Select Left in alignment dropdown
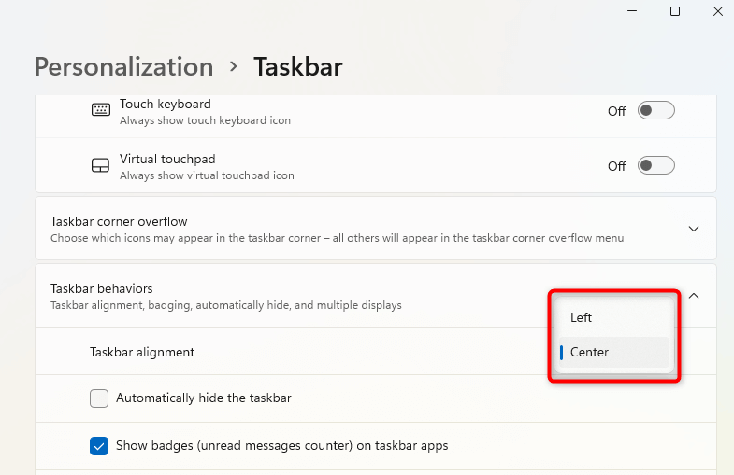The height and width of the screenshot is (475, 734). click(x=582, y=317)
